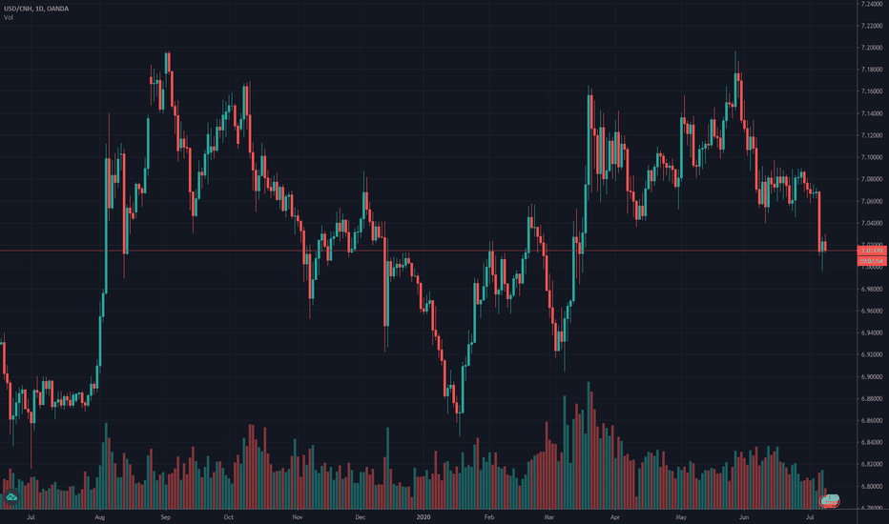Click the Jun label on time axis

tap(744, 516)
